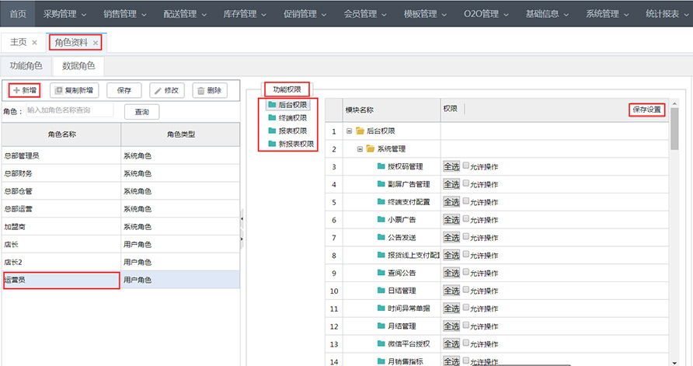Close the 角色资料 tab with its x icon

click(96, 43)
